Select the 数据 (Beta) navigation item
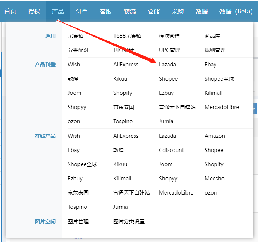Viewport: 258px width, 242px height. (236, 11)
